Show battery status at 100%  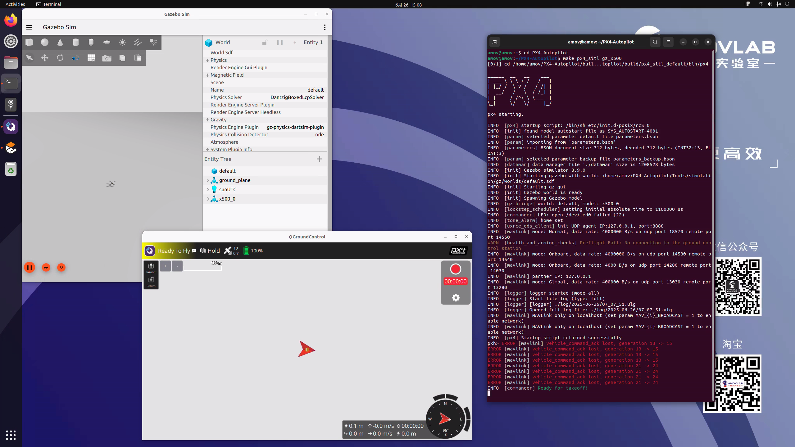253,251
